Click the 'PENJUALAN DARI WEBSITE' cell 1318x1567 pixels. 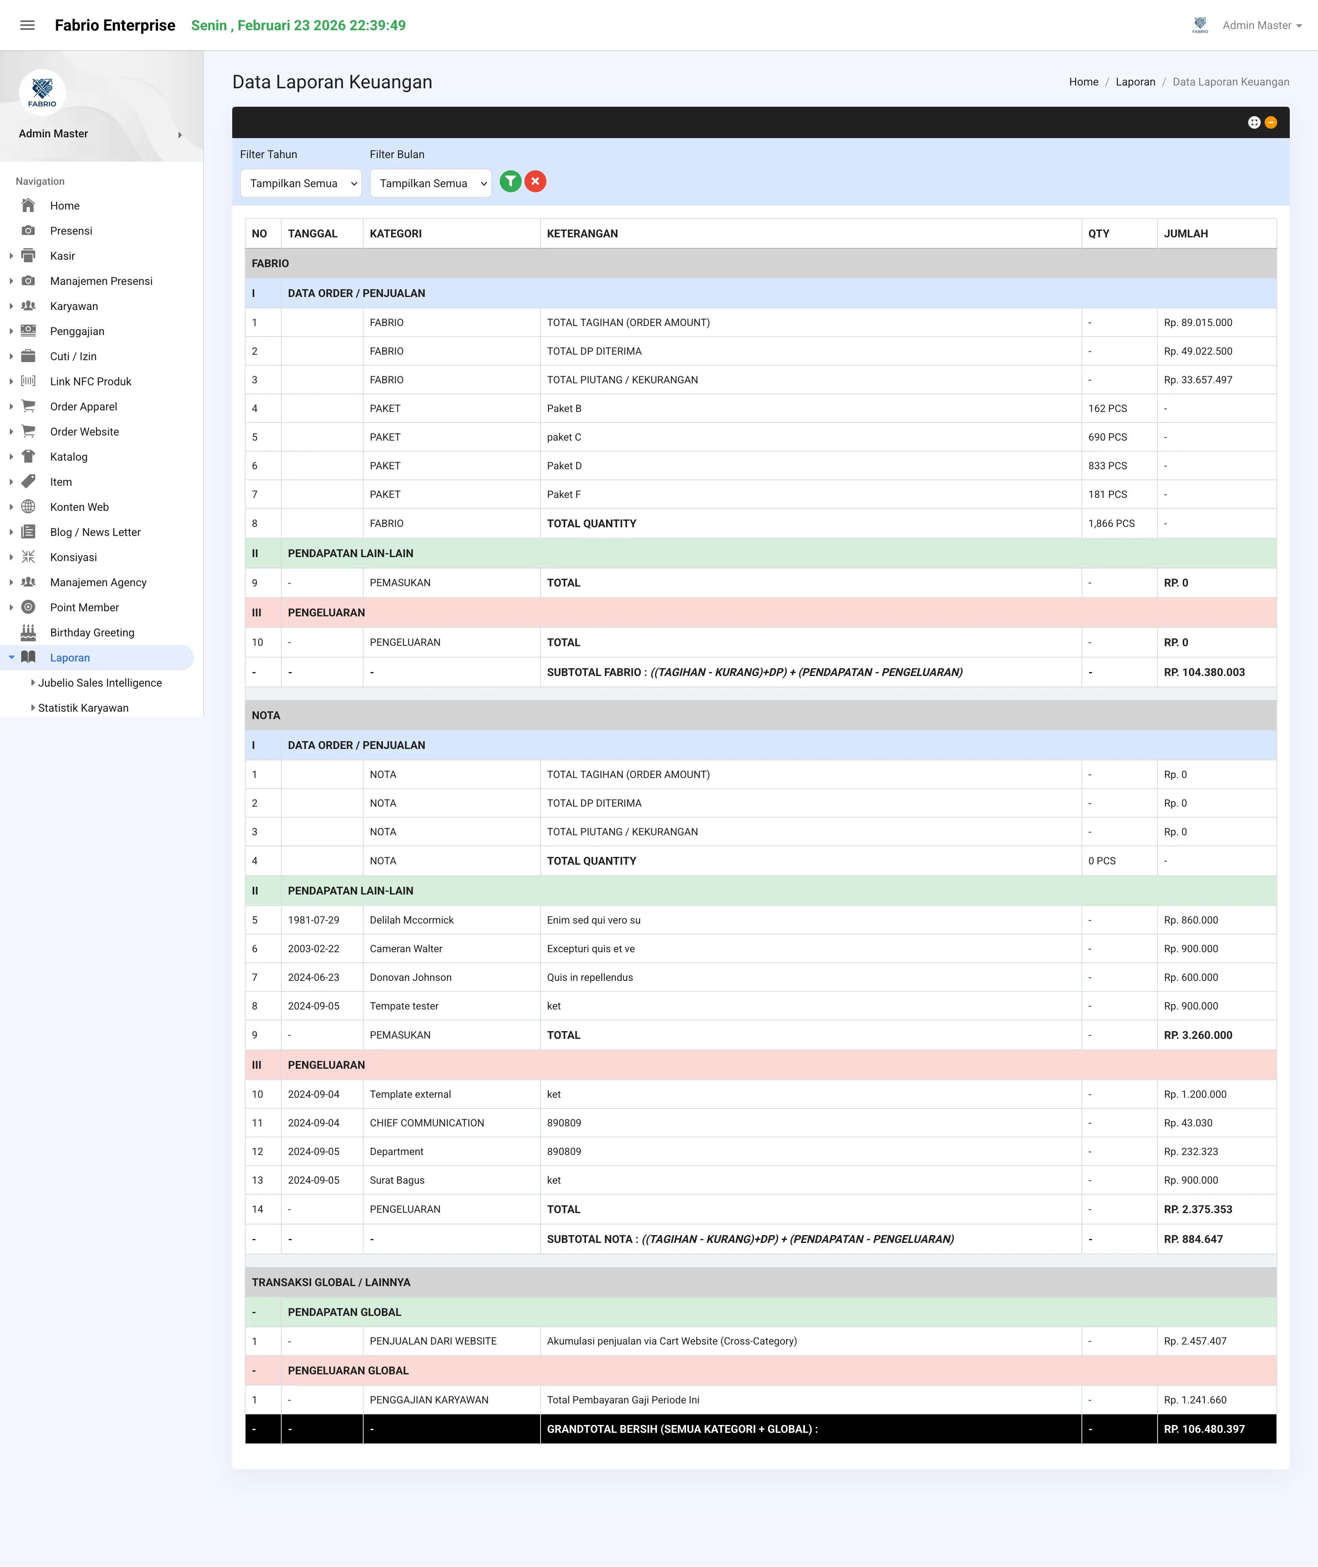(x=451, y=1341)
